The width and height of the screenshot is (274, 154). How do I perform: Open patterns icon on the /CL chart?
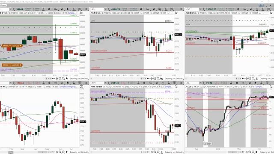(x=268, y=83)
